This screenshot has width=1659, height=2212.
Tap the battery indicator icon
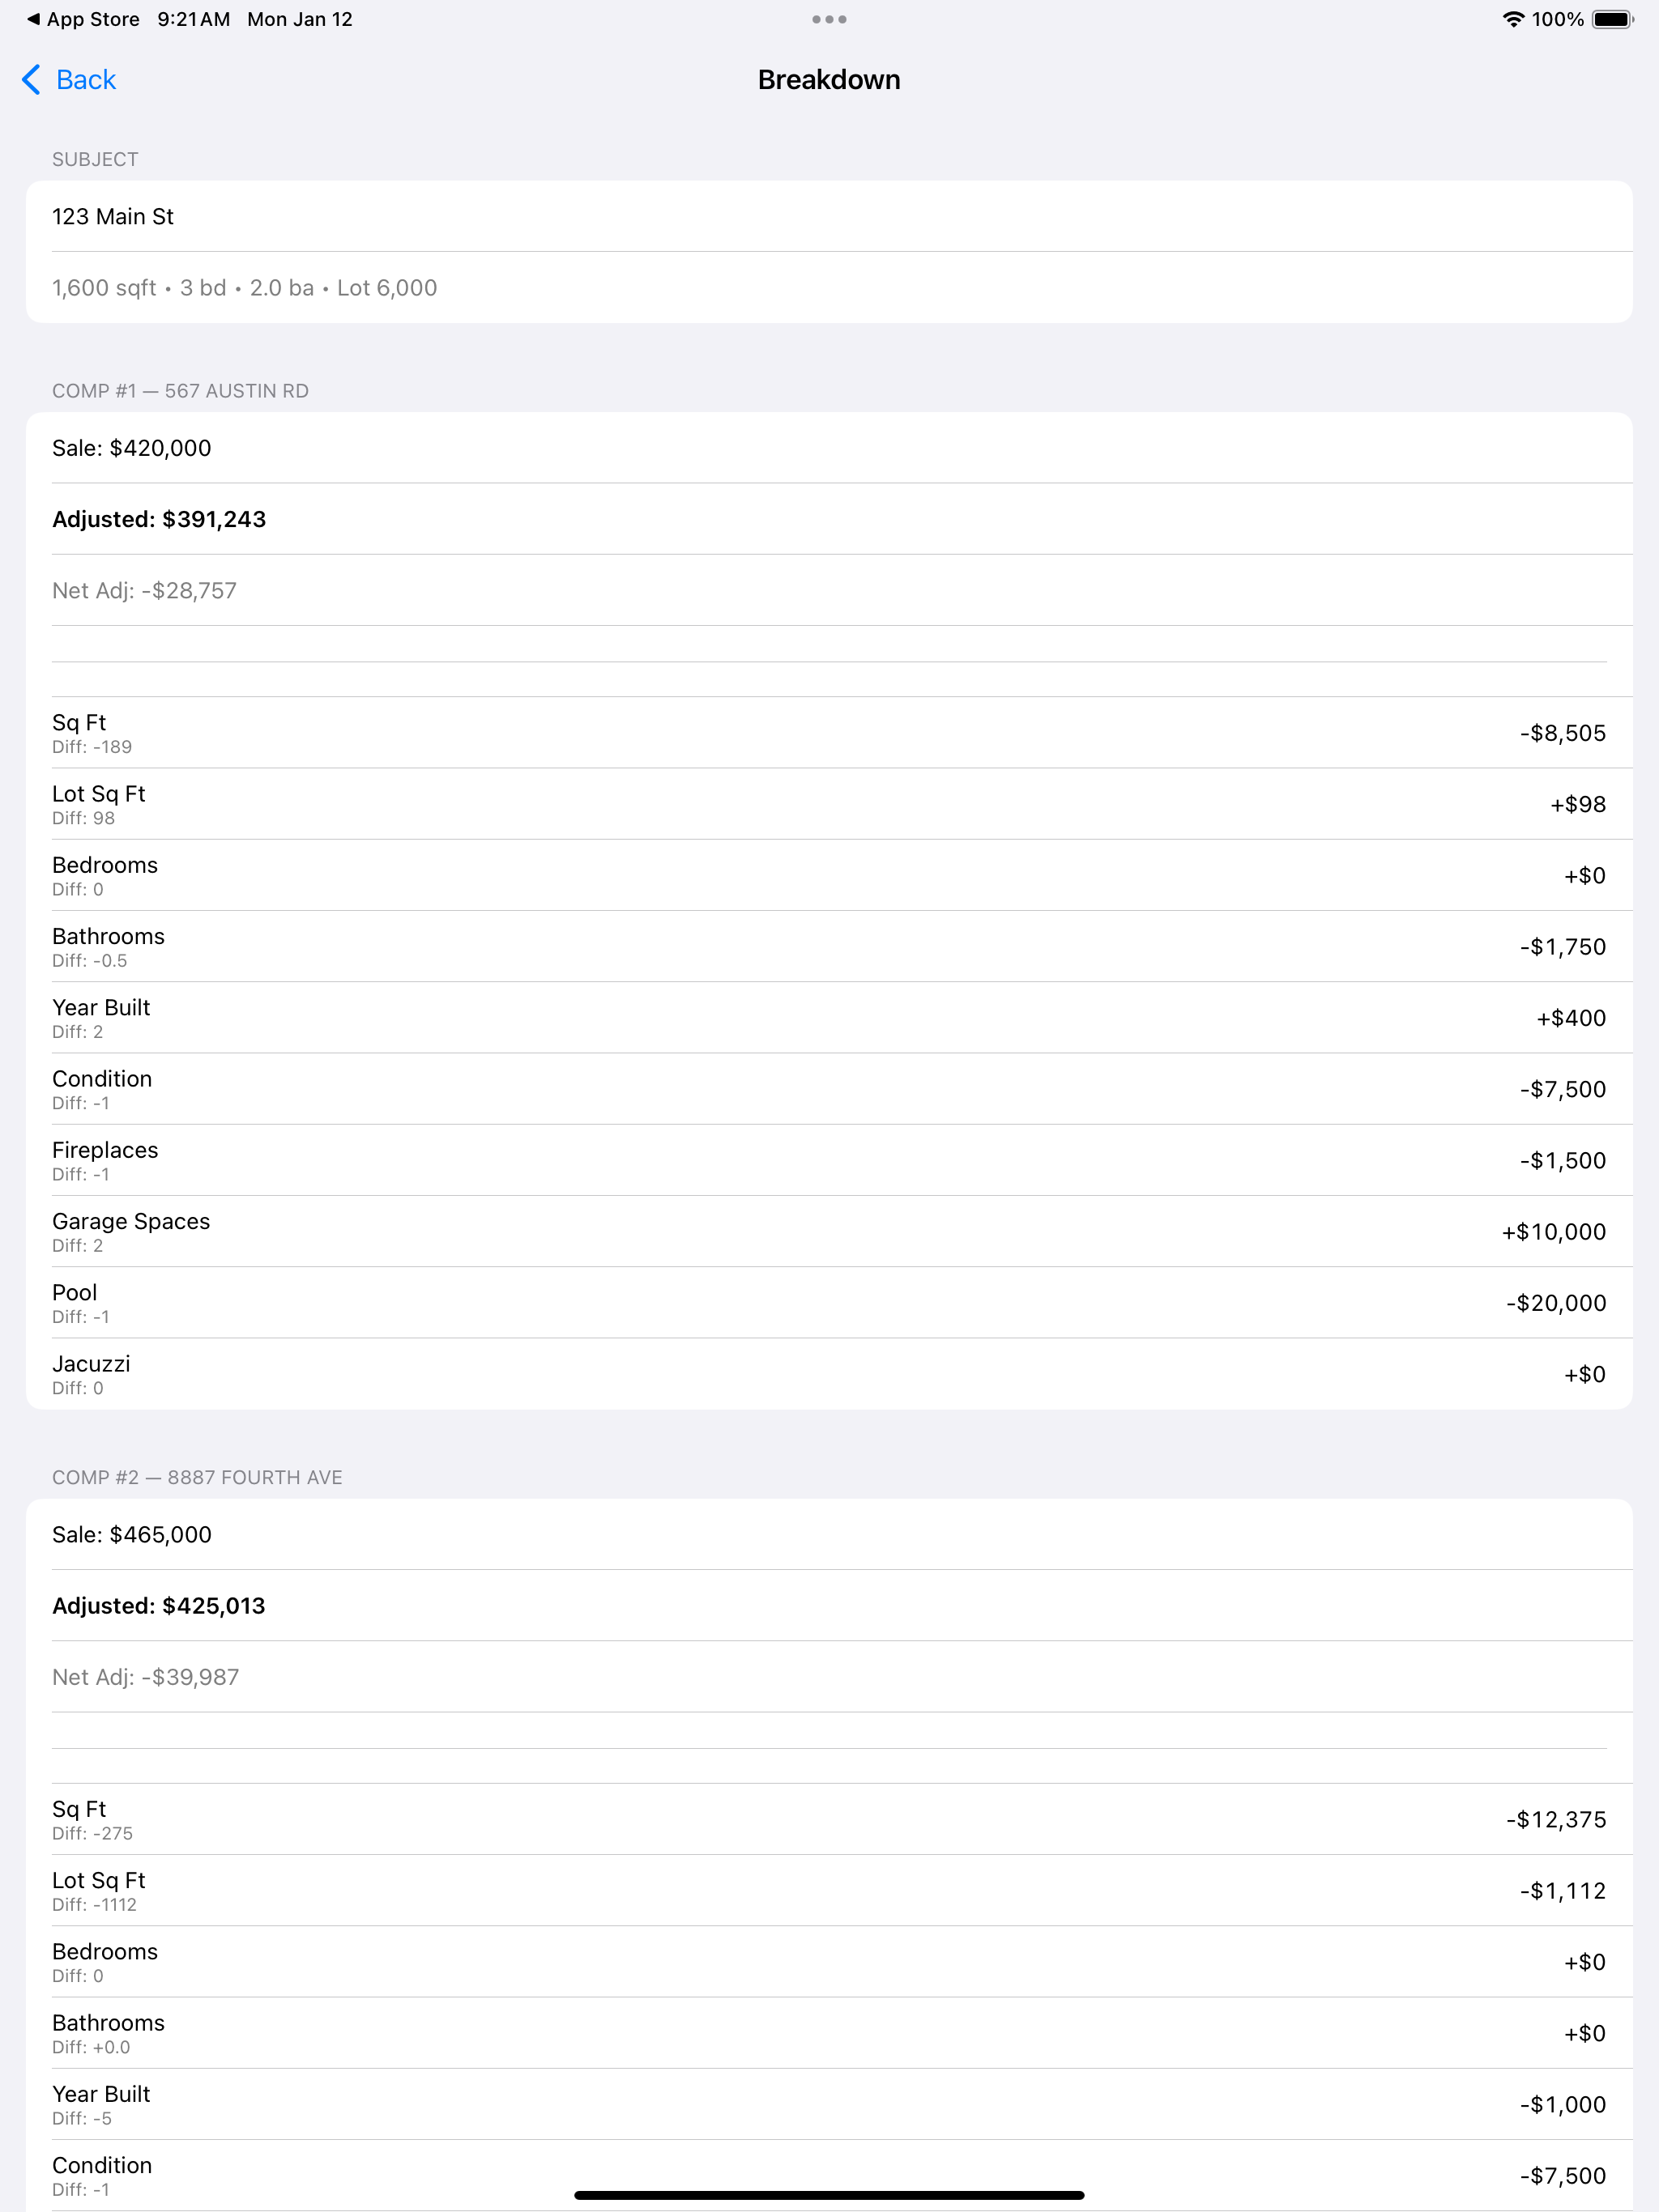1612,19
